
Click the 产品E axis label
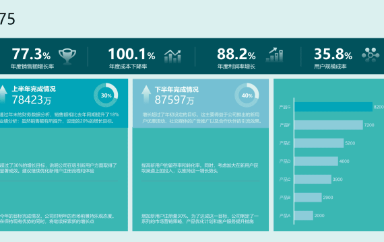coord(284,143)
